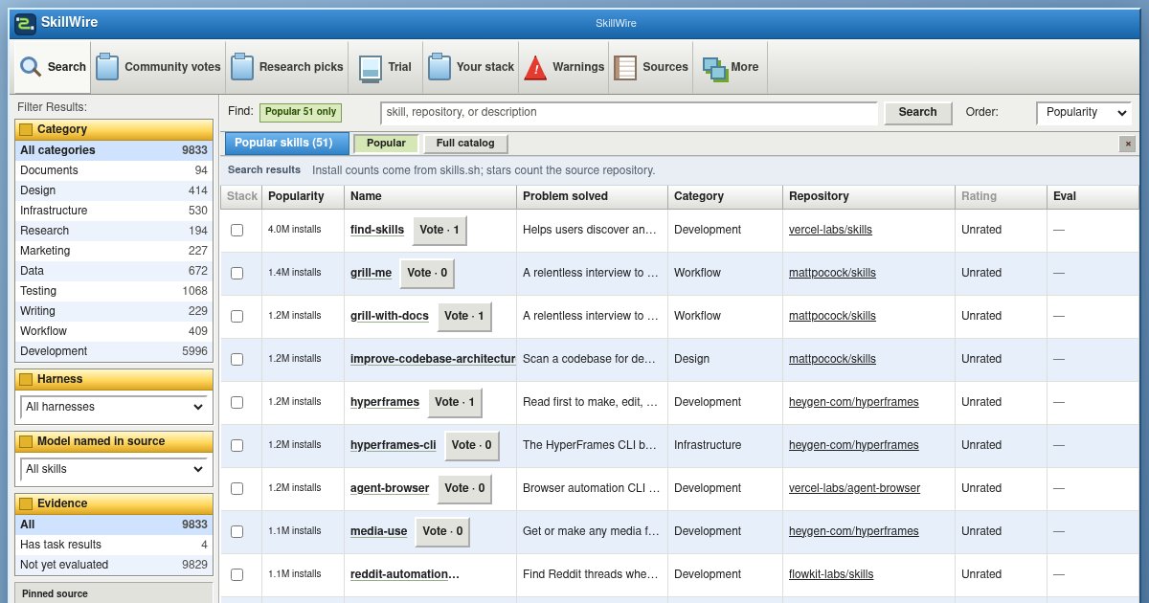Open the More windows icon

point(715,68)
